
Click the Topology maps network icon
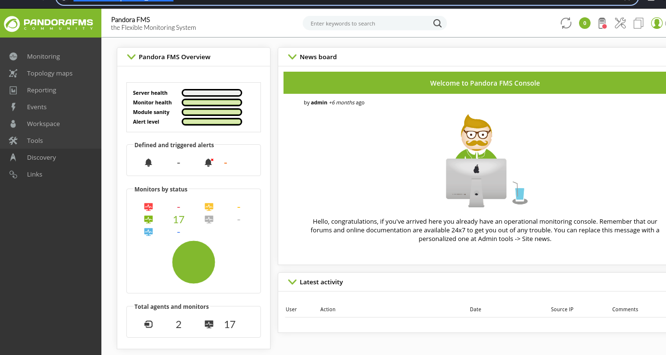(x=13, y=73)
